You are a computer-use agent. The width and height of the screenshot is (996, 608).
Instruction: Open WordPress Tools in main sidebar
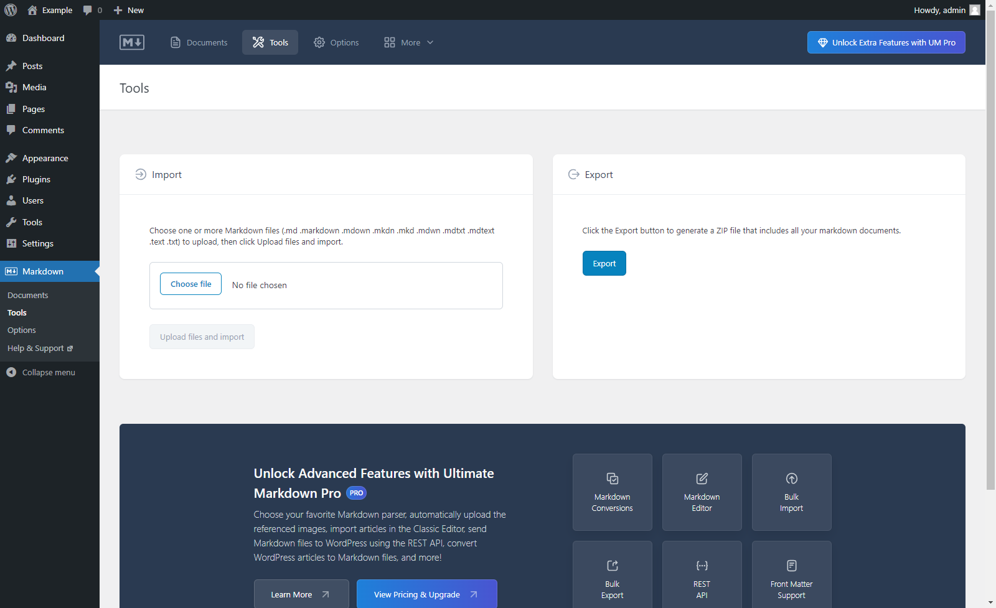(x=50, y=222)
